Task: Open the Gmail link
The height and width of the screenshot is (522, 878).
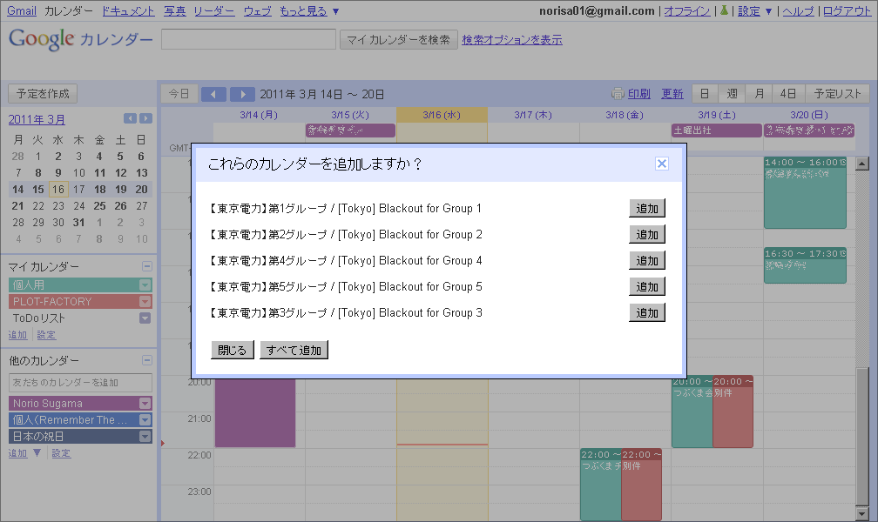Action: coord(21,10)
